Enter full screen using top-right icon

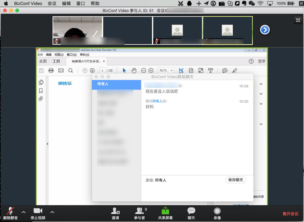[298, 20]
